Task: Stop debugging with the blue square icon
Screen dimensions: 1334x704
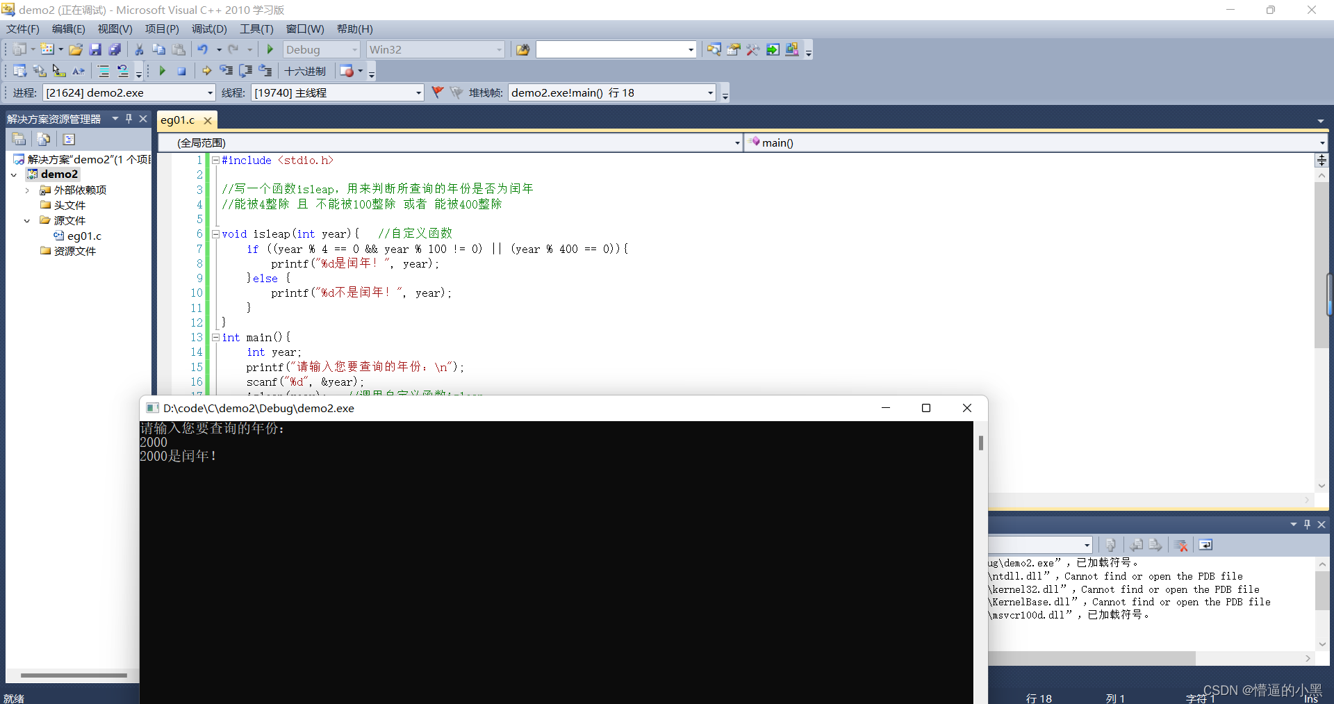Action: pos(181,71)
